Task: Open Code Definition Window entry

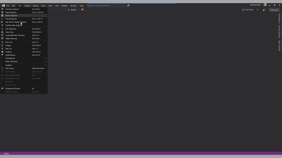Action: (24, 35)
